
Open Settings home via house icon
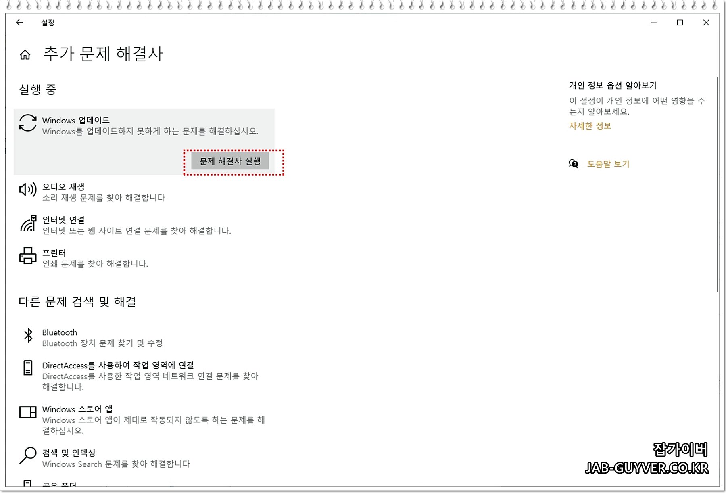tap(25, 54)
